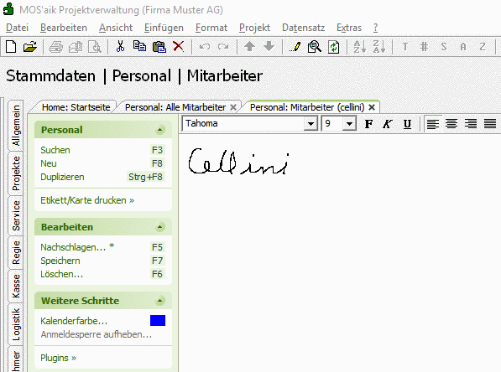This screenshot has width=501, height=372.
Task: Toggle italic formatting with the K button
Action: coord(387,124)
